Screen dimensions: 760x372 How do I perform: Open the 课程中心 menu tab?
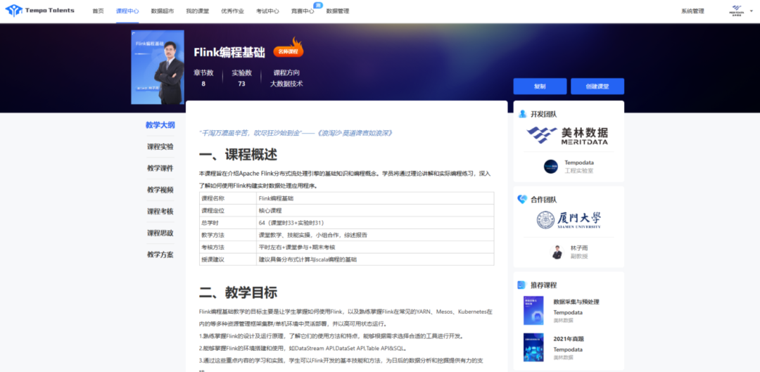coord(127,11)
